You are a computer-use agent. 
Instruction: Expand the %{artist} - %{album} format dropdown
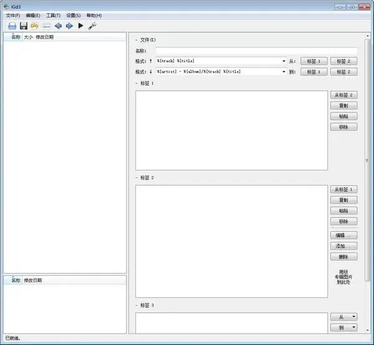(x=284, y=72)
